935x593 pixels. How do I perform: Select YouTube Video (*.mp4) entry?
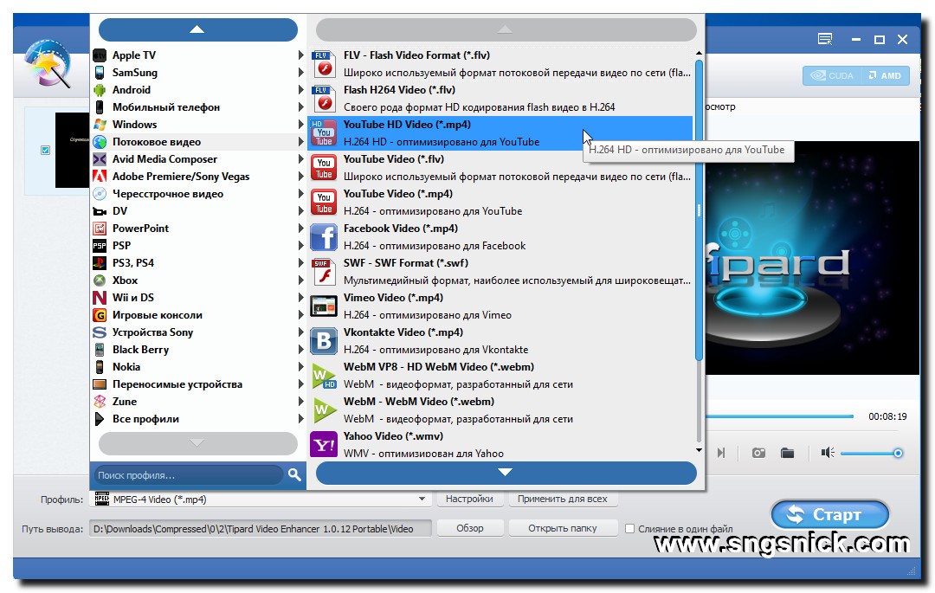click(500, 202)
